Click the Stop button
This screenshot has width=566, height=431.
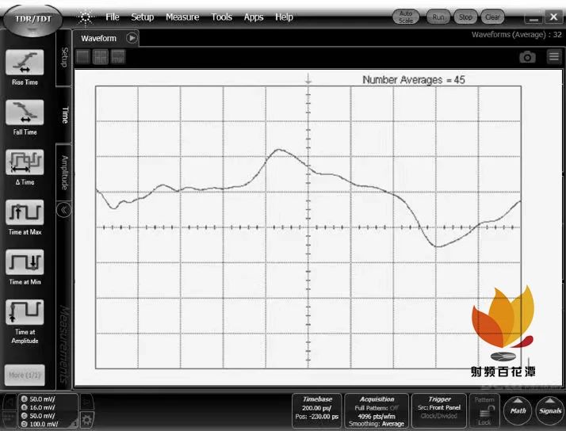pyautogui.click(x=465, y=17)
